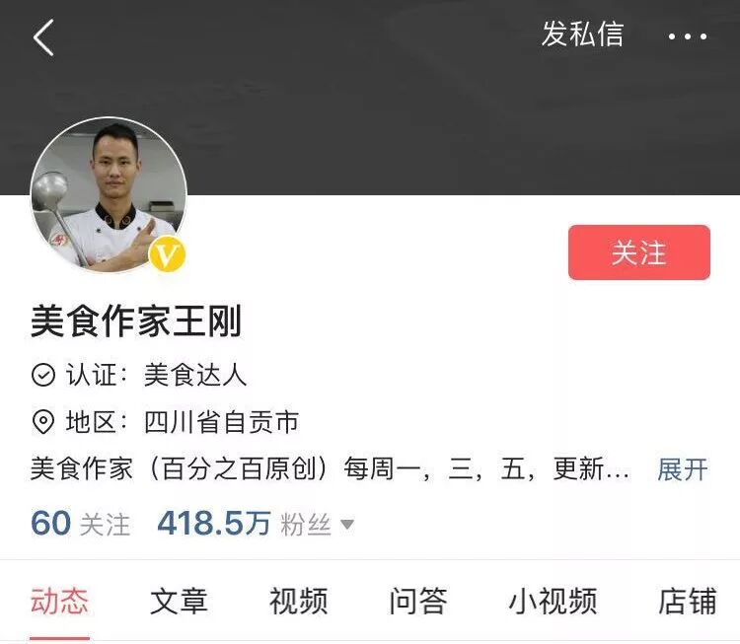740x644 pixels.
Task: Follow the user with red 关注 button
Action: pos(639,252)
